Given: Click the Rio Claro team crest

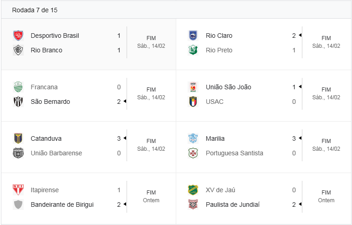Looking at the screenshot, I should click(193, 36).
